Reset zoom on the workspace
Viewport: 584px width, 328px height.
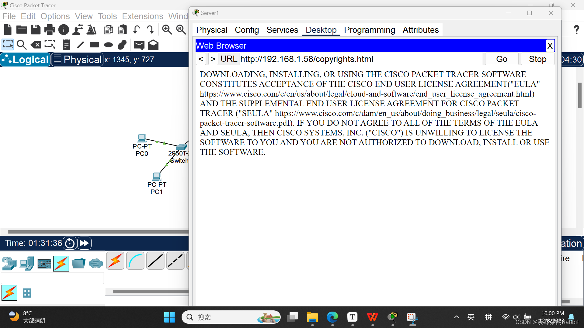pos(181,29)
